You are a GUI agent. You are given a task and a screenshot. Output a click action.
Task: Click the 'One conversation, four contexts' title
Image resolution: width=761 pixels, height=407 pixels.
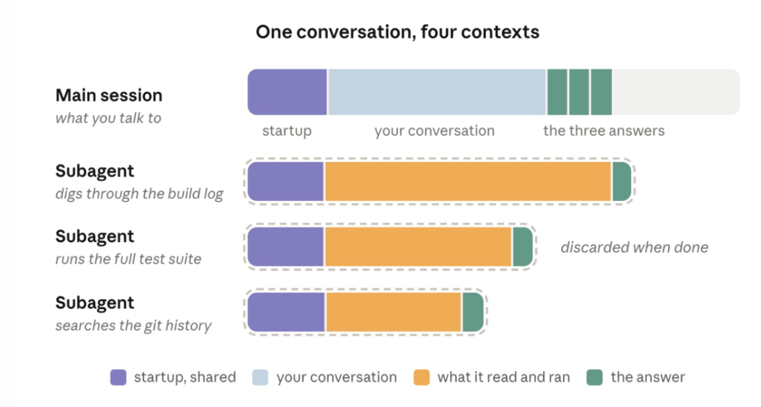point(398,32)
